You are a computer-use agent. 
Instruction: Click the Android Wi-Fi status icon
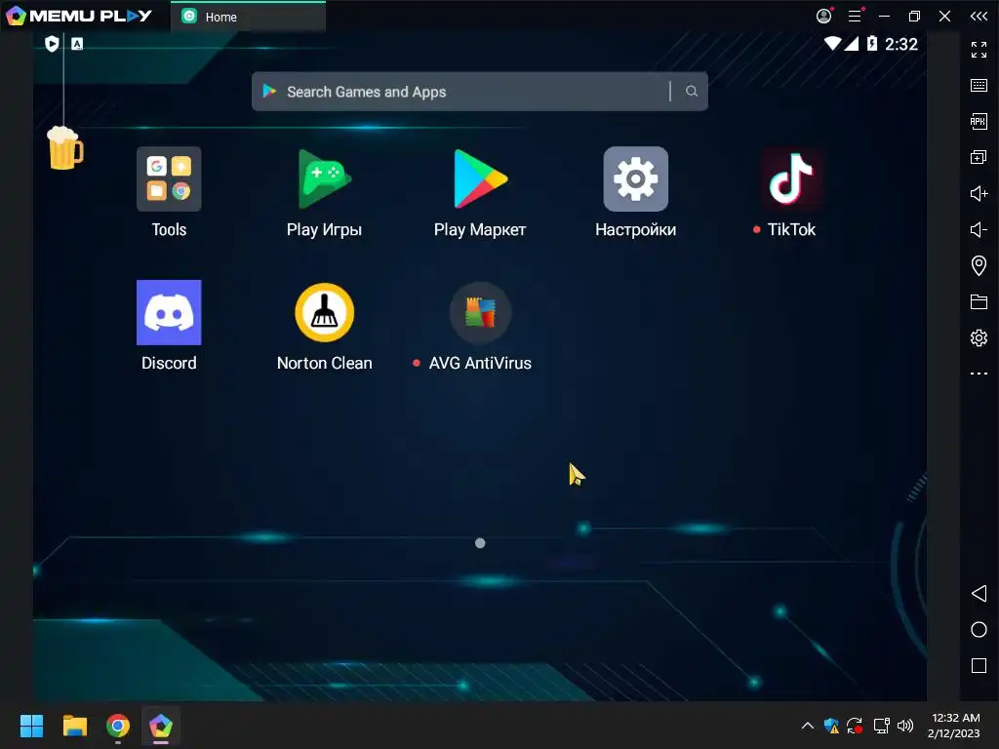[x=832, y=43]
